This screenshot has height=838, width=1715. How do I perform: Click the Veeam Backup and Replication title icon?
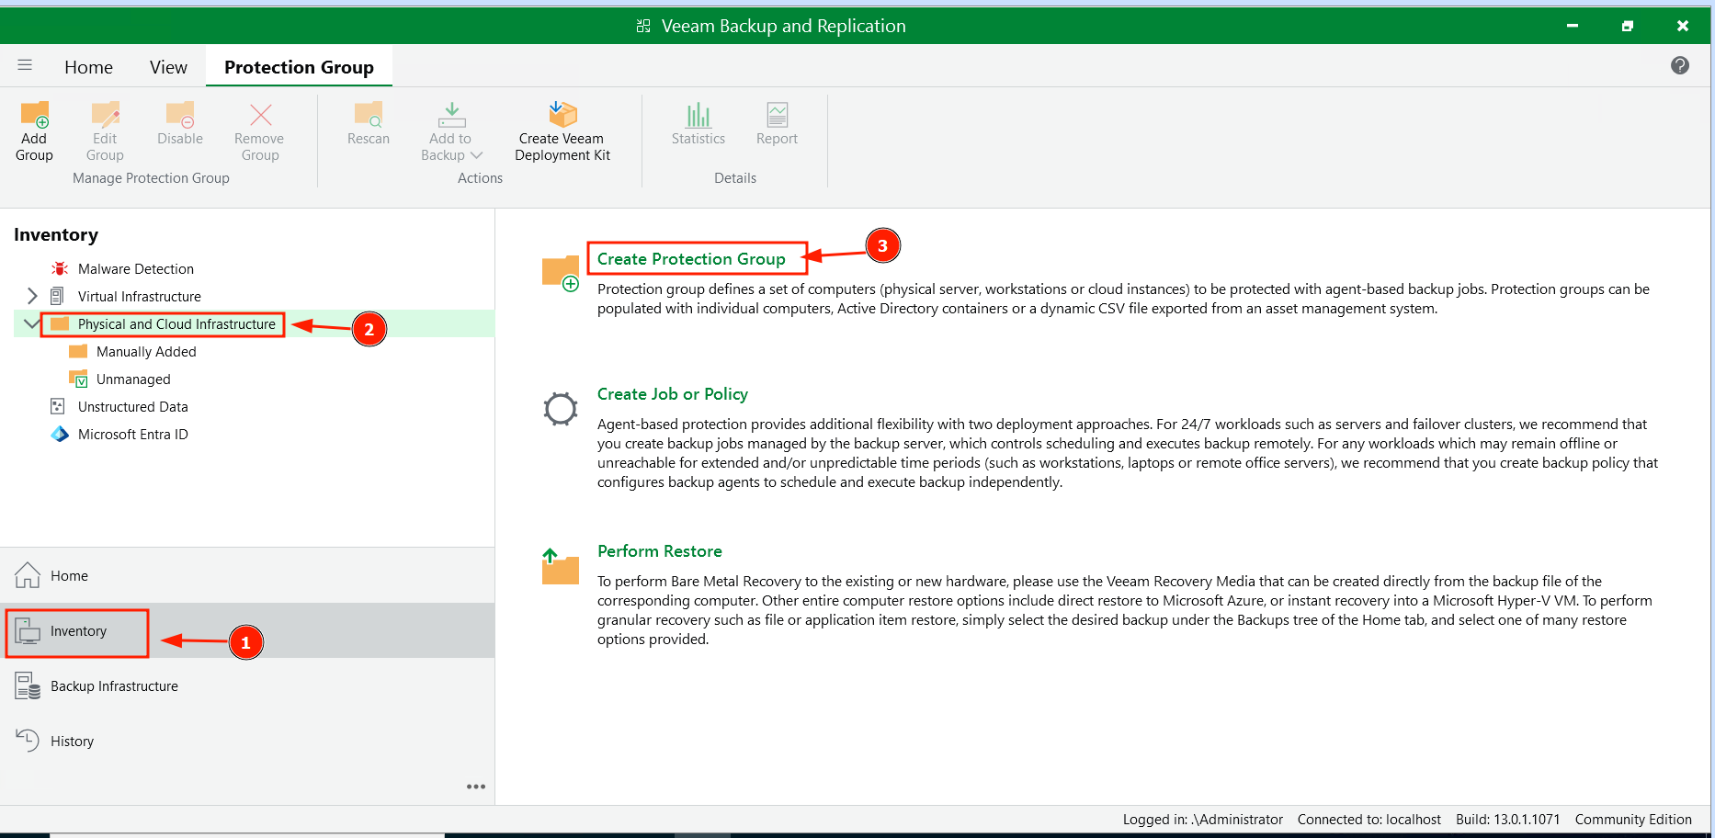point(643,26)
